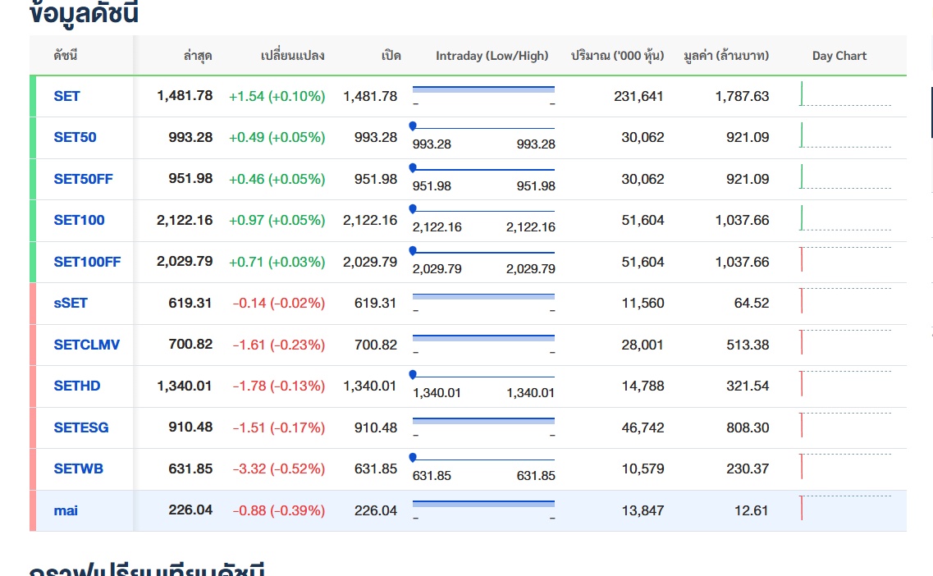Click the mai index link

pyautogui.click(x=66, y=510)
